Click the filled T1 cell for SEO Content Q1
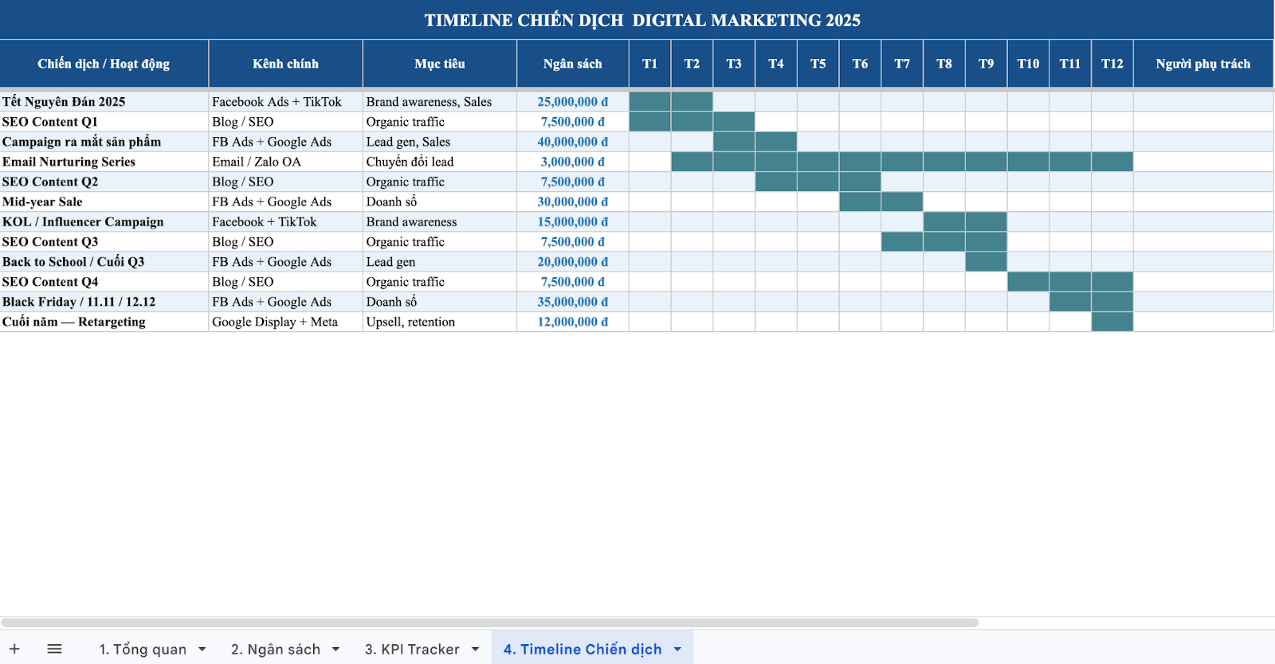1275x664 pixels. pyautogui.click(x=649, y=122)
